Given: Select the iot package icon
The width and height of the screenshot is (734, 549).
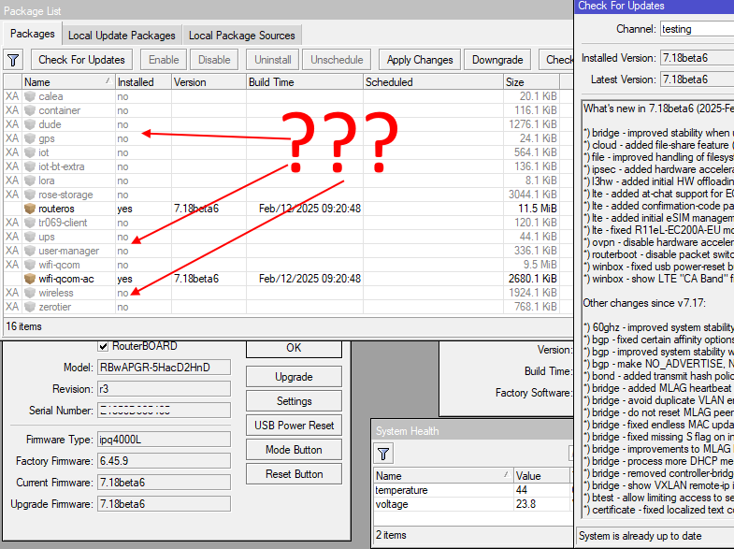Looking at the screenshot, I should click(x=30, y=152).
